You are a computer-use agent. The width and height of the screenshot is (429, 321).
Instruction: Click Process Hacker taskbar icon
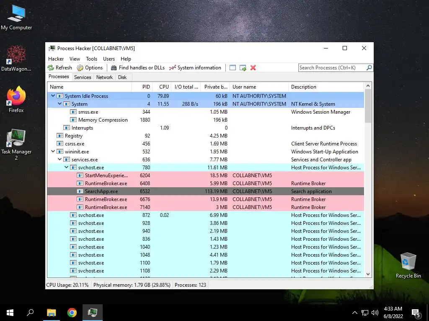(x=93, y=313)
